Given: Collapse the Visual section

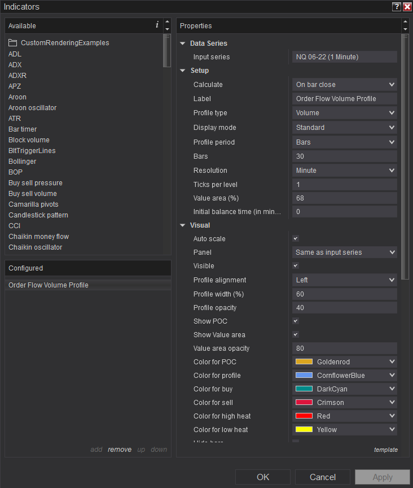Looking at the screenshot, I should point(182,225).
